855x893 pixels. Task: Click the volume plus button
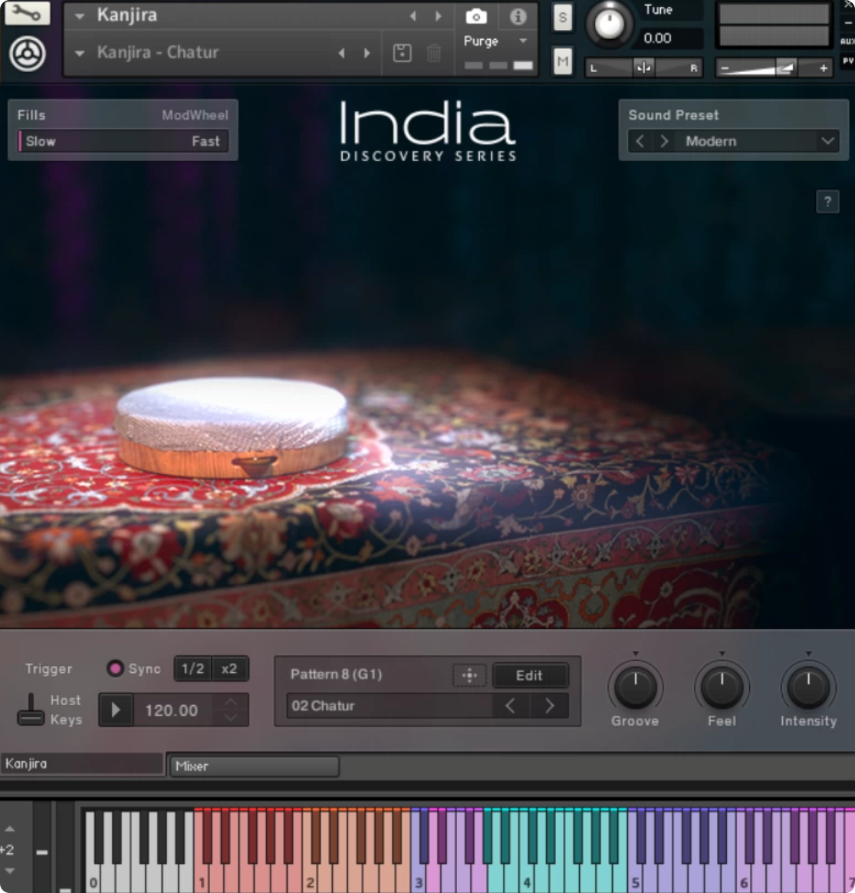click(823, 68)
